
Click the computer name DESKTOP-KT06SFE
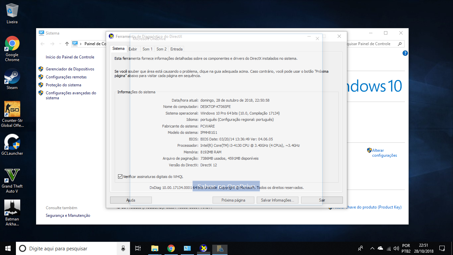coord(216,107)
